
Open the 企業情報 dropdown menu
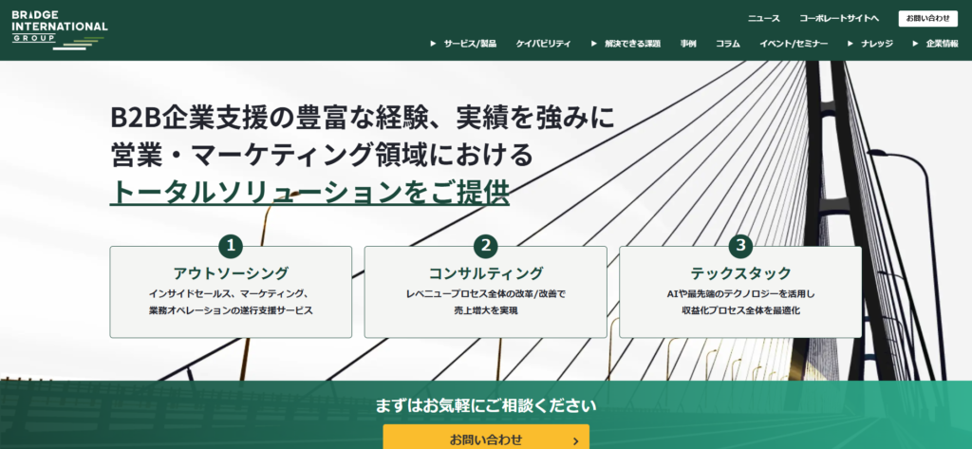click(x=935, y=44)
